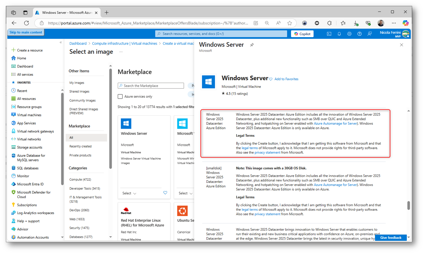Open the ellipsis next to Select an image
The image size is (424, 254).
[121, 52]
